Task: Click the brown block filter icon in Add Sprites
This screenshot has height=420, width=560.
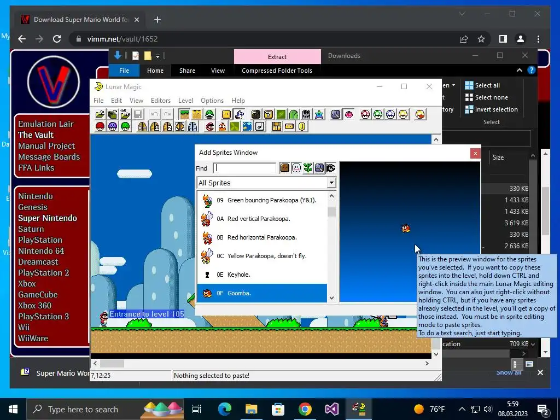Action: (x=284, y=168)
